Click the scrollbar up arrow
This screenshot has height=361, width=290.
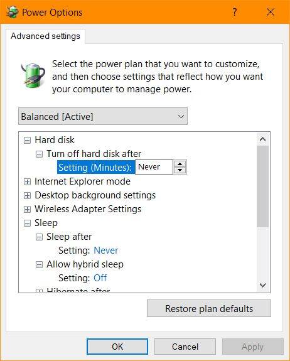(x=262, y=139)
